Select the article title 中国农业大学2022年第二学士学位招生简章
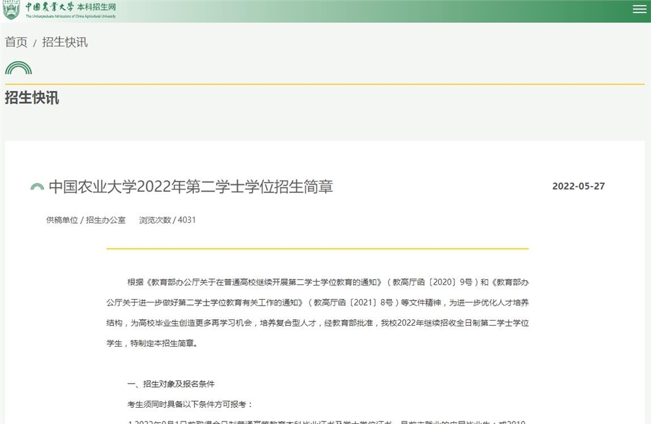The height and width of the screenshot is (424, 651). click(x=191, y=187)
